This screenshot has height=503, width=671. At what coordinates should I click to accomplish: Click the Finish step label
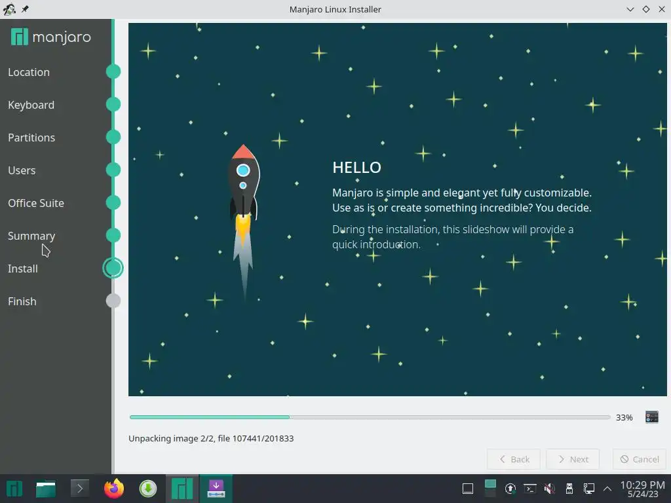[22, 301]
